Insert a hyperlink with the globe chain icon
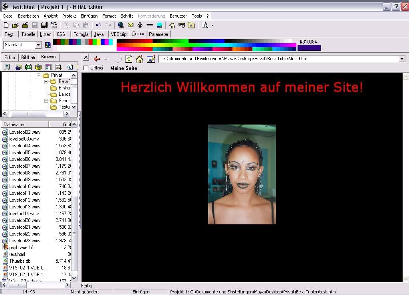Screen dimensions: 409x295 121,25
